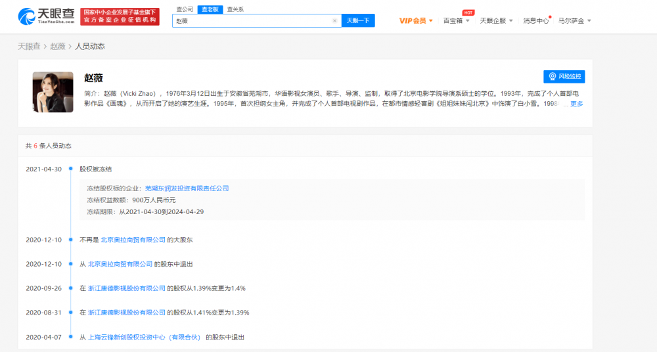Click the red official credit agency badge
Screen dimensions: 657x352
120,17
